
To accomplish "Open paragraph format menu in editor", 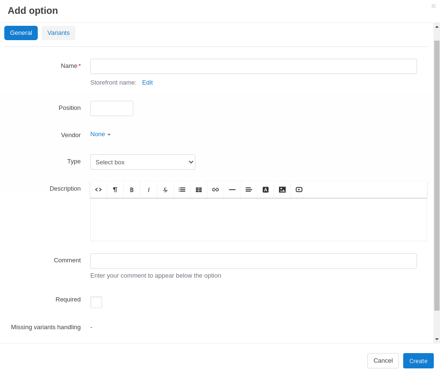I will (115, 190).
